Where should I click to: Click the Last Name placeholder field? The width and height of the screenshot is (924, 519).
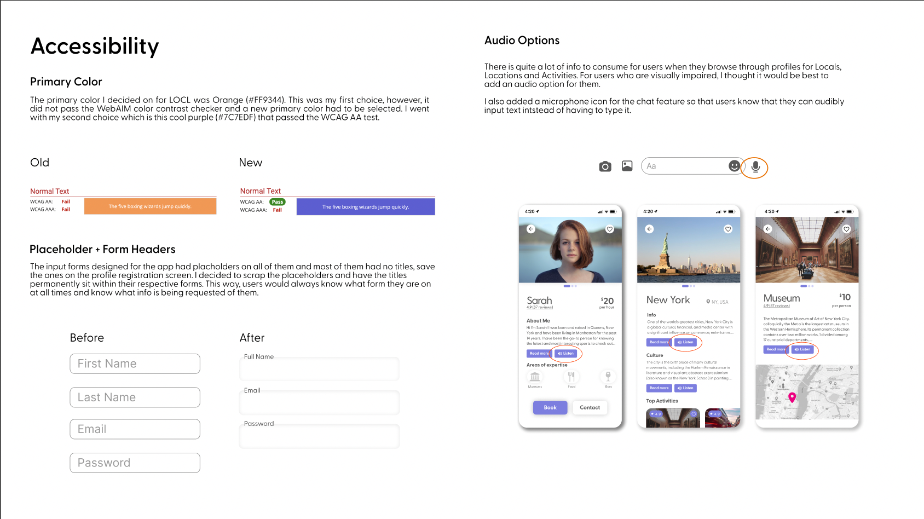coord(135,397)
